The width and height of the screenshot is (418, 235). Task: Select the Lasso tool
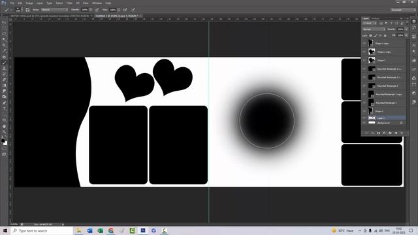coord(4,34)
